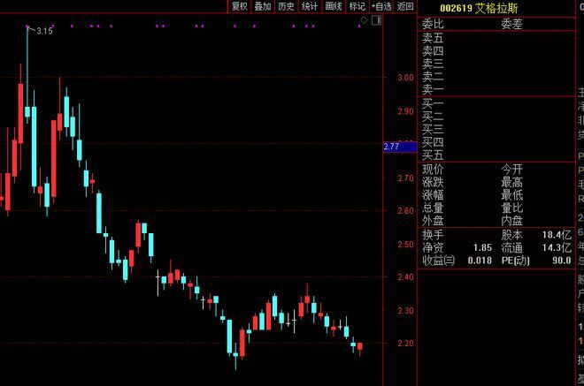Click the 股本 value 18.4亿
The width and height of the screenshot is (584, 386).
point(557,235)
